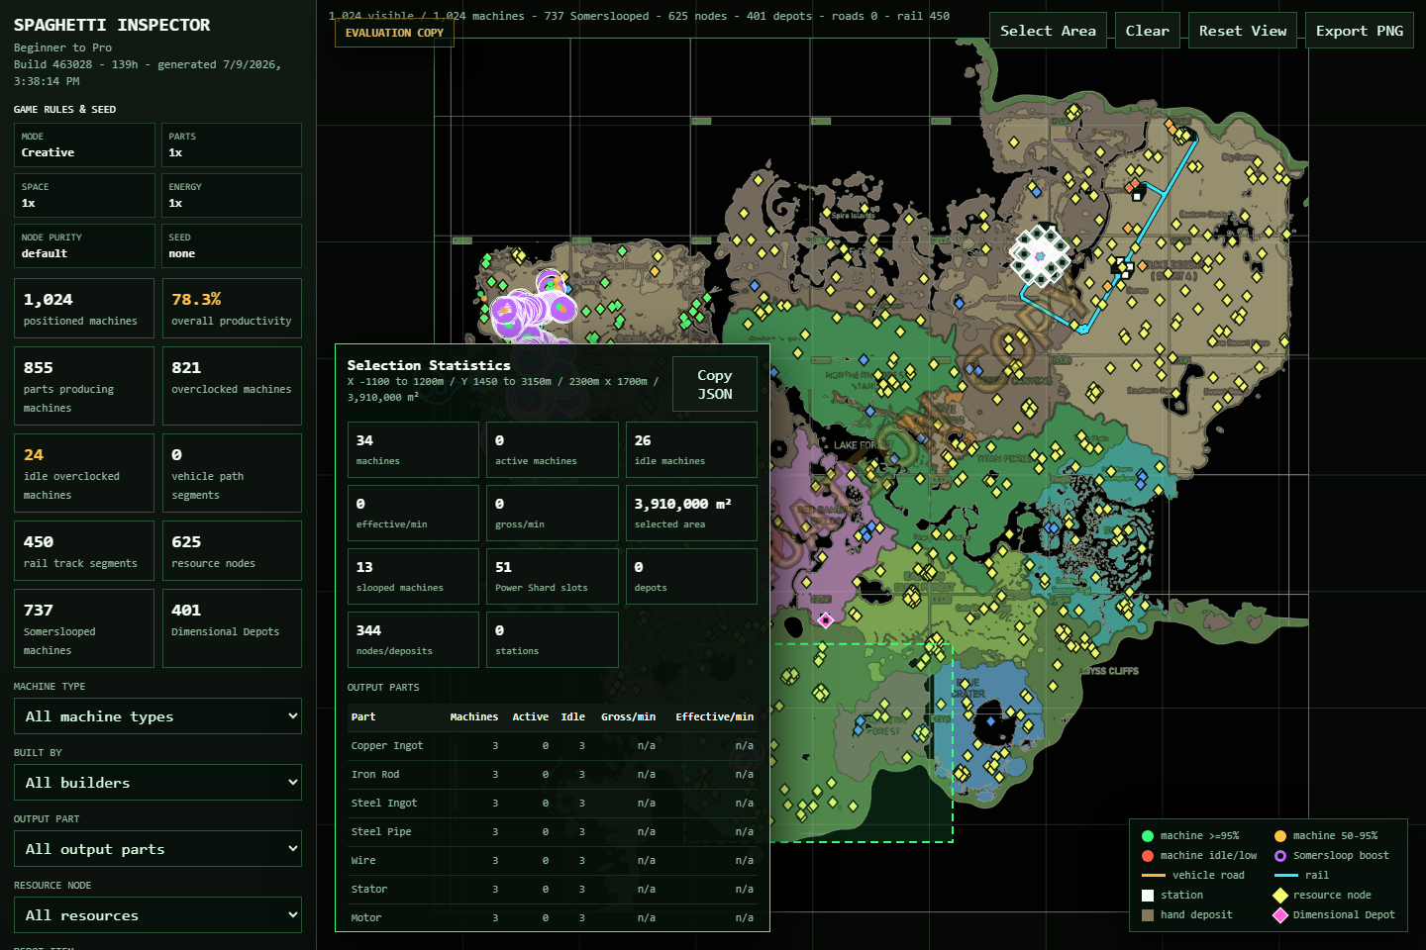Select the pink Dimensional Depot marker on map
Viewport: 1426px width, 950px height.
[825, 619]
